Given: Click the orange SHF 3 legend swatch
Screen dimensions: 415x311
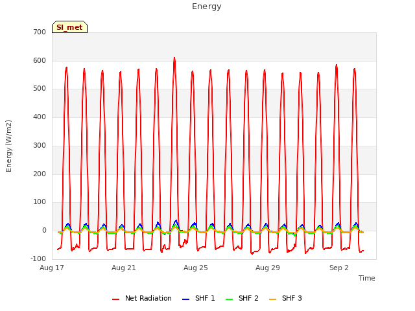Looking at the screenshot, I should click(x=272, y=299).
